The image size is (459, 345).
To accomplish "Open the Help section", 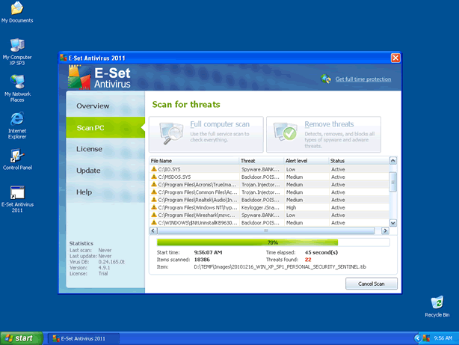I will pyautogui.click(x=84, y=192).
